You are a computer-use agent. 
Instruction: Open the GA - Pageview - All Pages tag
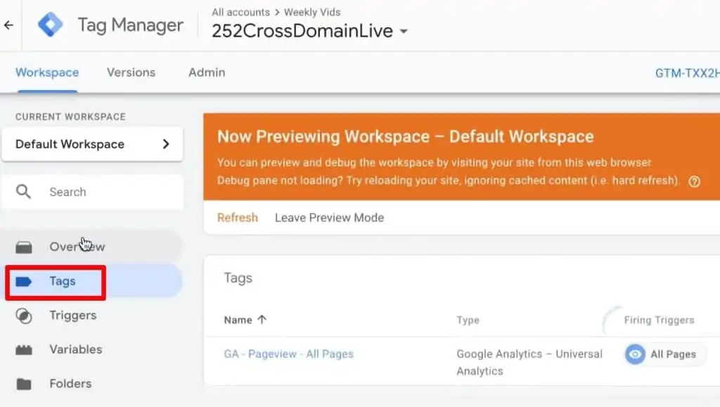(x=288, y=354)
